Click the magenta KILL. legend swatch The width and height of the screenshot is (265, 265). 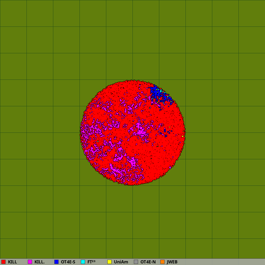pyautogui.click(x=30, y=262)
